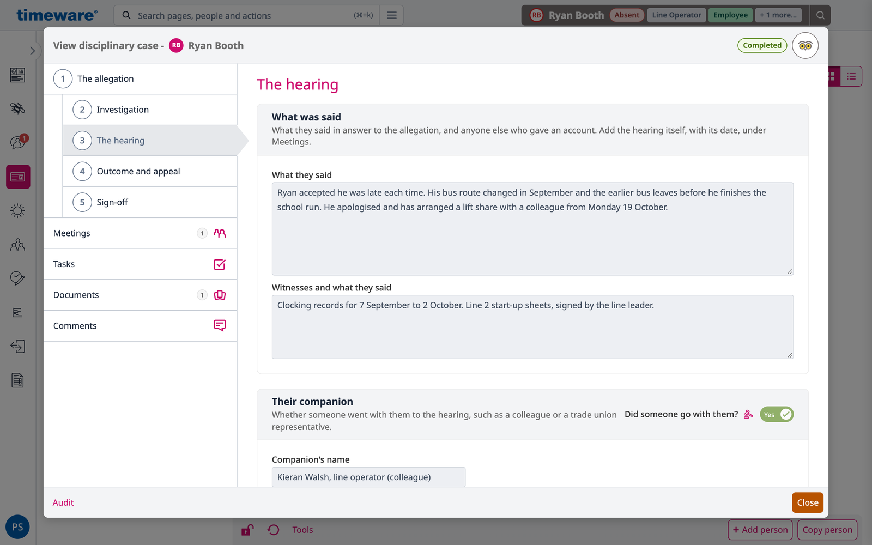Image resolution: width=872 pixels, height=545 pixels.
Task: Click the Tasks checkbox icon
Action: [x=220, y=264]
